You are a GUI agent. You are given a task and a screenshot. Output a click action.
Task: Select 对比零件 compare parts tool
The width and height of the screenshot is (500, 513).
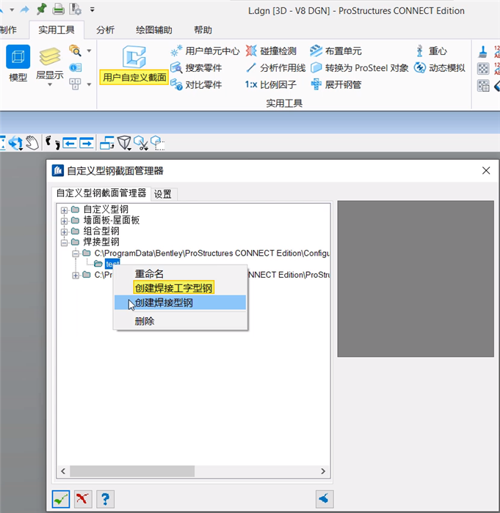pyautogui.click(x=196, y=85)
